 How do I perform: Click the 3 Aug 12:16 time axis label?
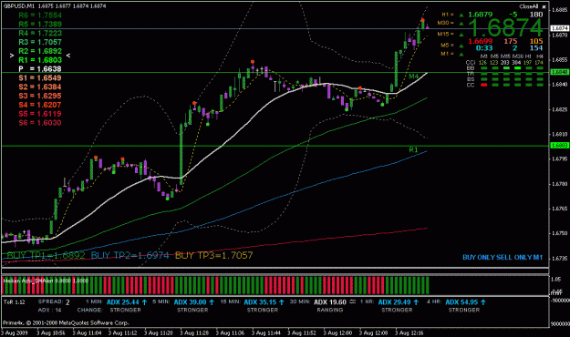coord(409,332)
